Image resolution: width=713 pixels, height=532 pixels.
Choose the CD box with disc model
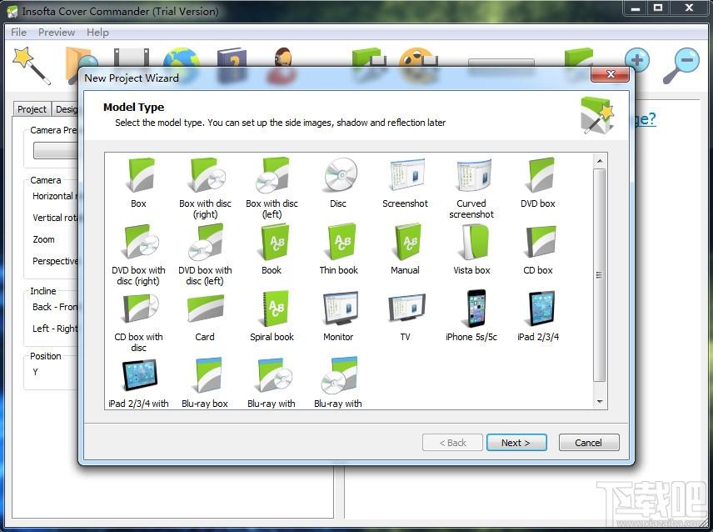coord(139,322)
